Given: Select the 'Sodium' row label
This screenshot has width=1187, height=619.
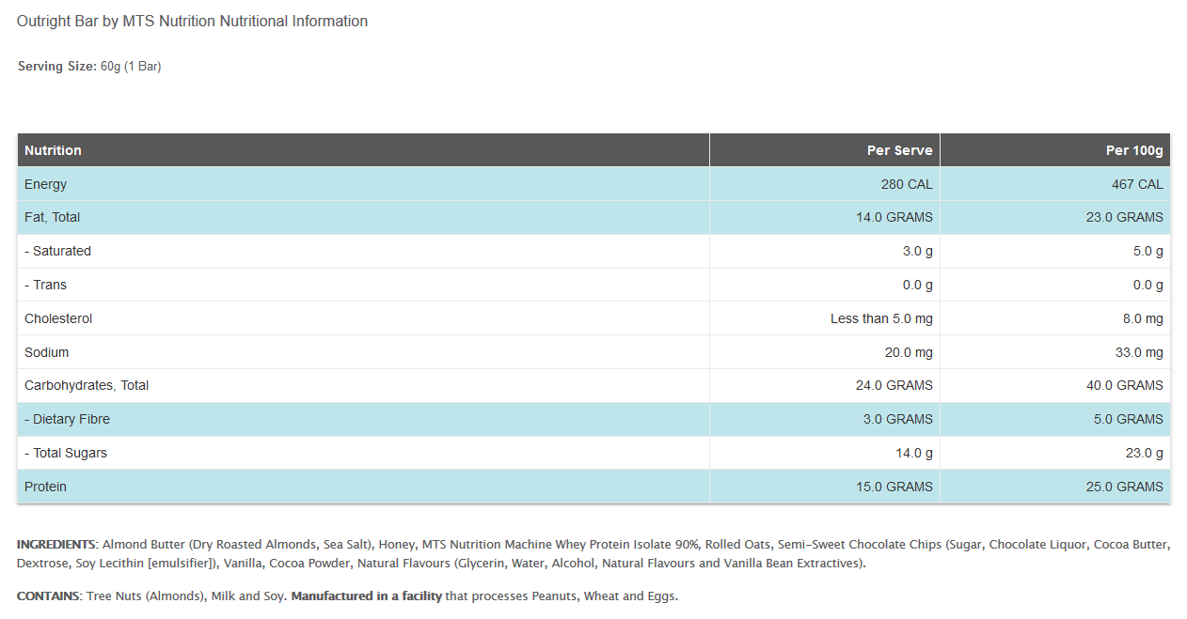Looking at the screenshot, I should 46,352.
